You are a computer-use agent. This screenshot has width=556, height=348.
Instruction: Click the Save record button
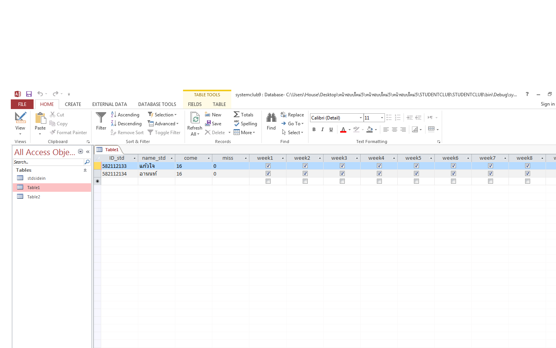pyautogui.click(x=213, y=124)
